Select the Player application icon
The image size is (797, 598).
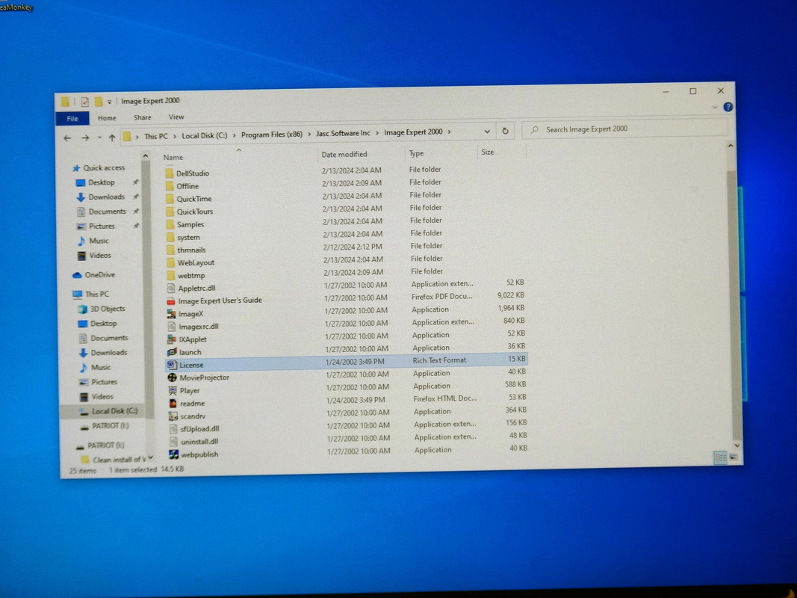(173, 390)
